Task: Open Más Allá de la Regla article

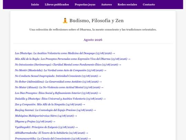Action: [x=73, y=59]
